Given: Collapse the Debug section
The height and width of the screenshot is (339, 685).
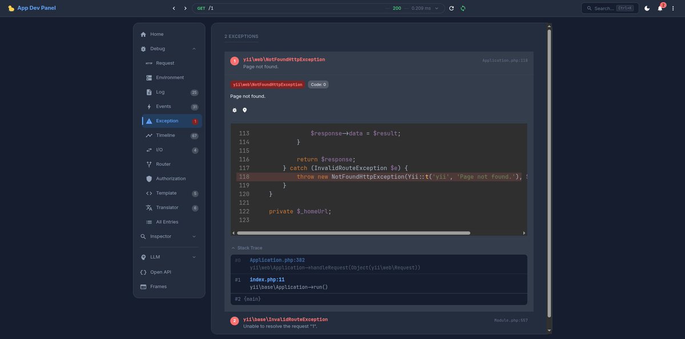Looking at the screenshot, I should point(169,49).
